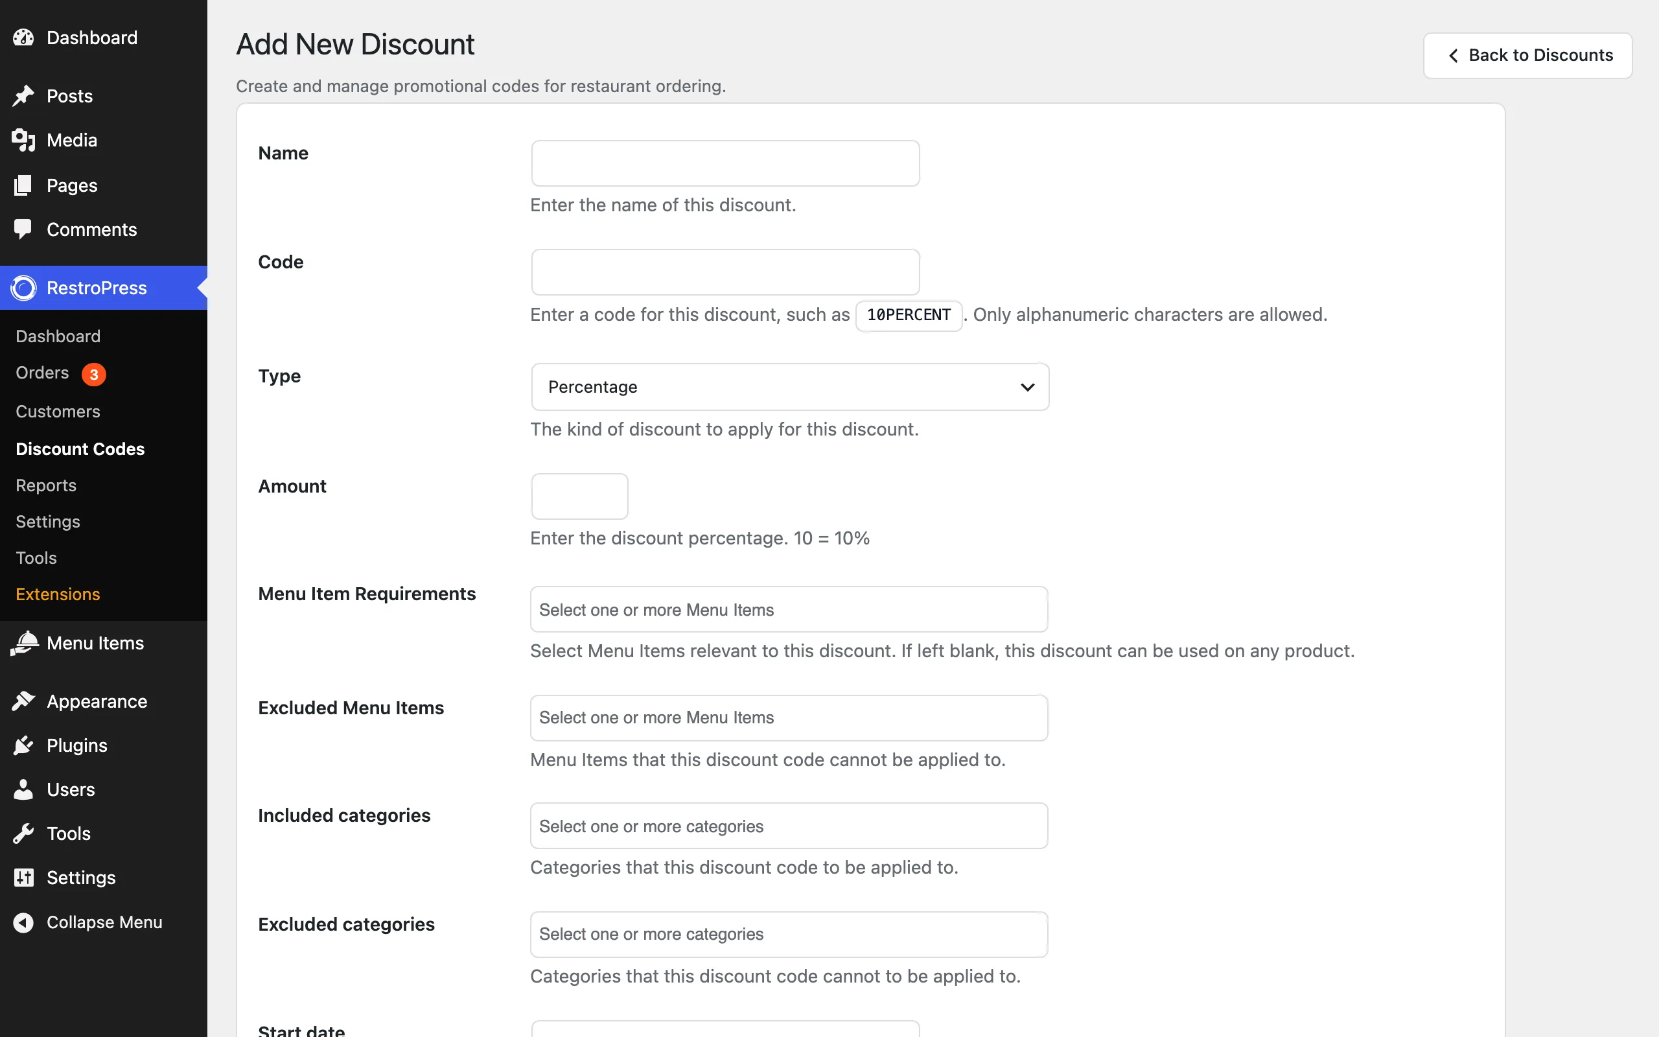This screenshot has height=1037, width=1659.
Task: Focus the Start date input field
Action: pos(725,1029)
